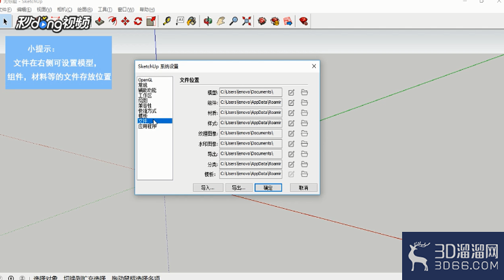Select 工作区 in preferences list
Viewport: 504px width, 280px height.
coord(145,96)
